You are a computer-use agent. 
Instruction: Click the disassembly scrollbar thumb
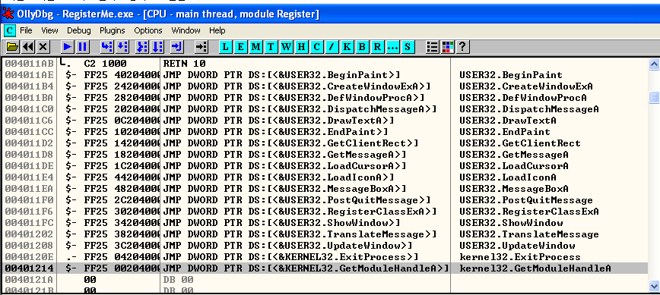654,97
